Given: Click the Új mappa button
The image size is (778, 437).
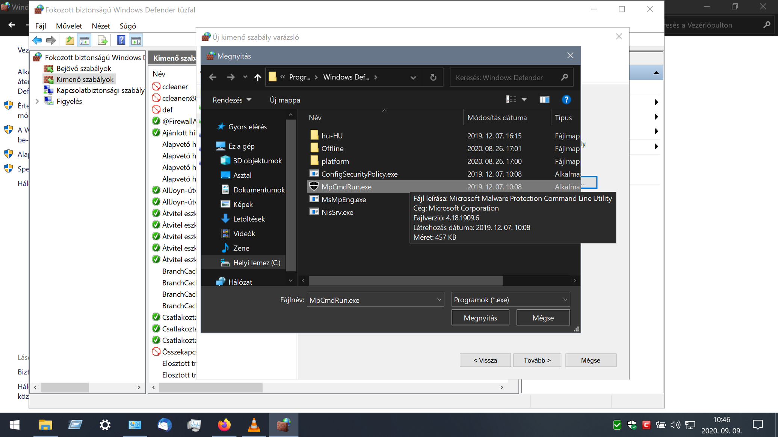Looking at the screenshot, I should (285, 100).
